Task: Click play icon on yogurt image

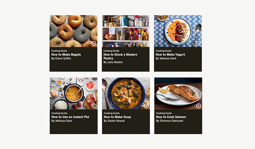Action: [198, 43]
